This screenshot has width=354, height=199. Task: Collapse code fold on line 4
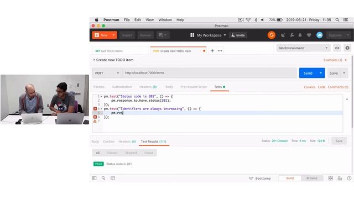click(101, 109)
